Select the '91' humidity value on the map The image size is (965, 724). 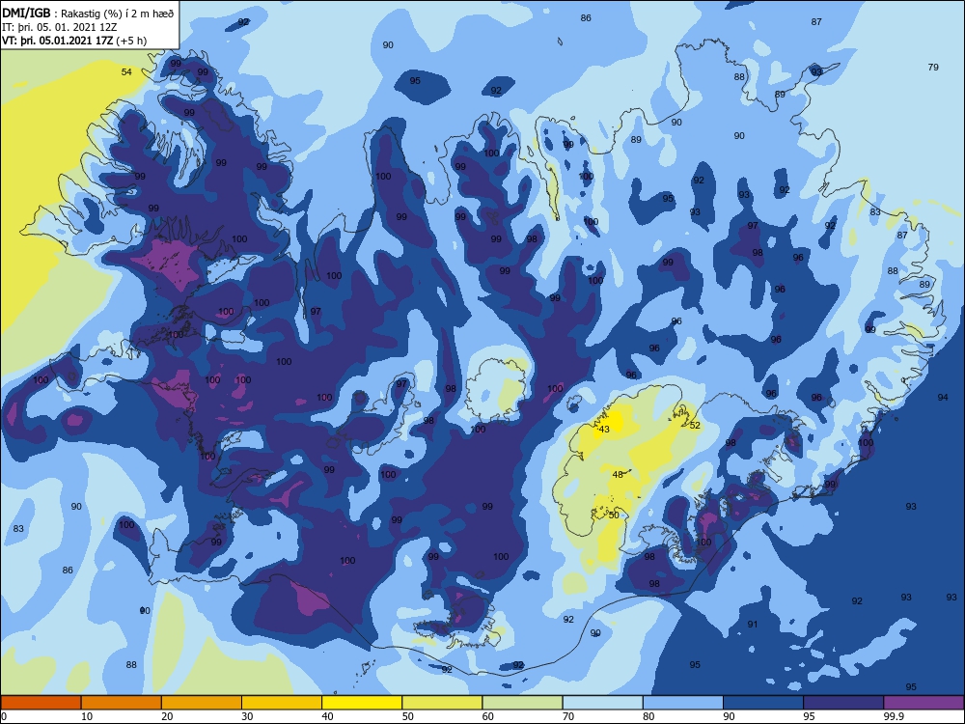point(753,625)
